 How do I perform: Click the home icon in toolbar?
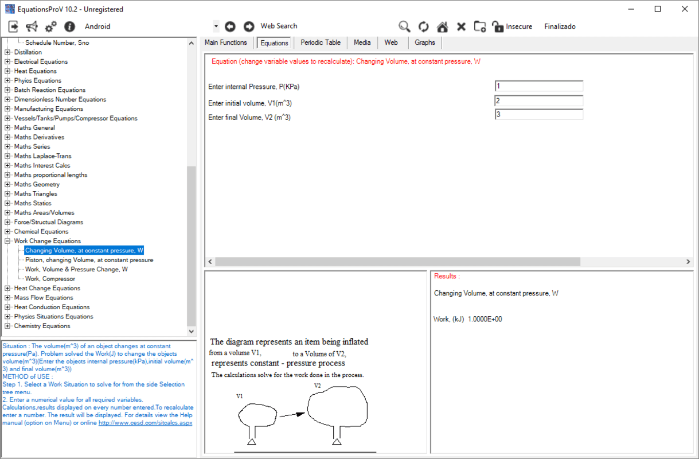[x=442, y=26]
